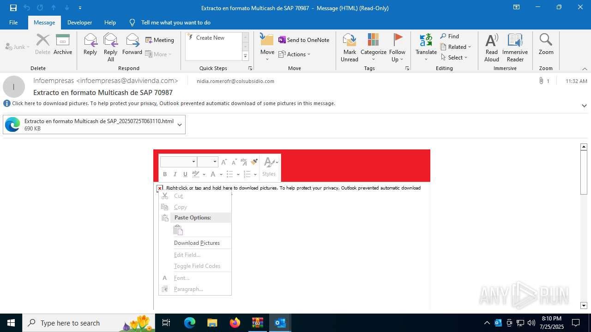The image size is (591, 332).
Task: Open the Tags dialog launcher
Action: pyautogui.click(x=407, y=68)
